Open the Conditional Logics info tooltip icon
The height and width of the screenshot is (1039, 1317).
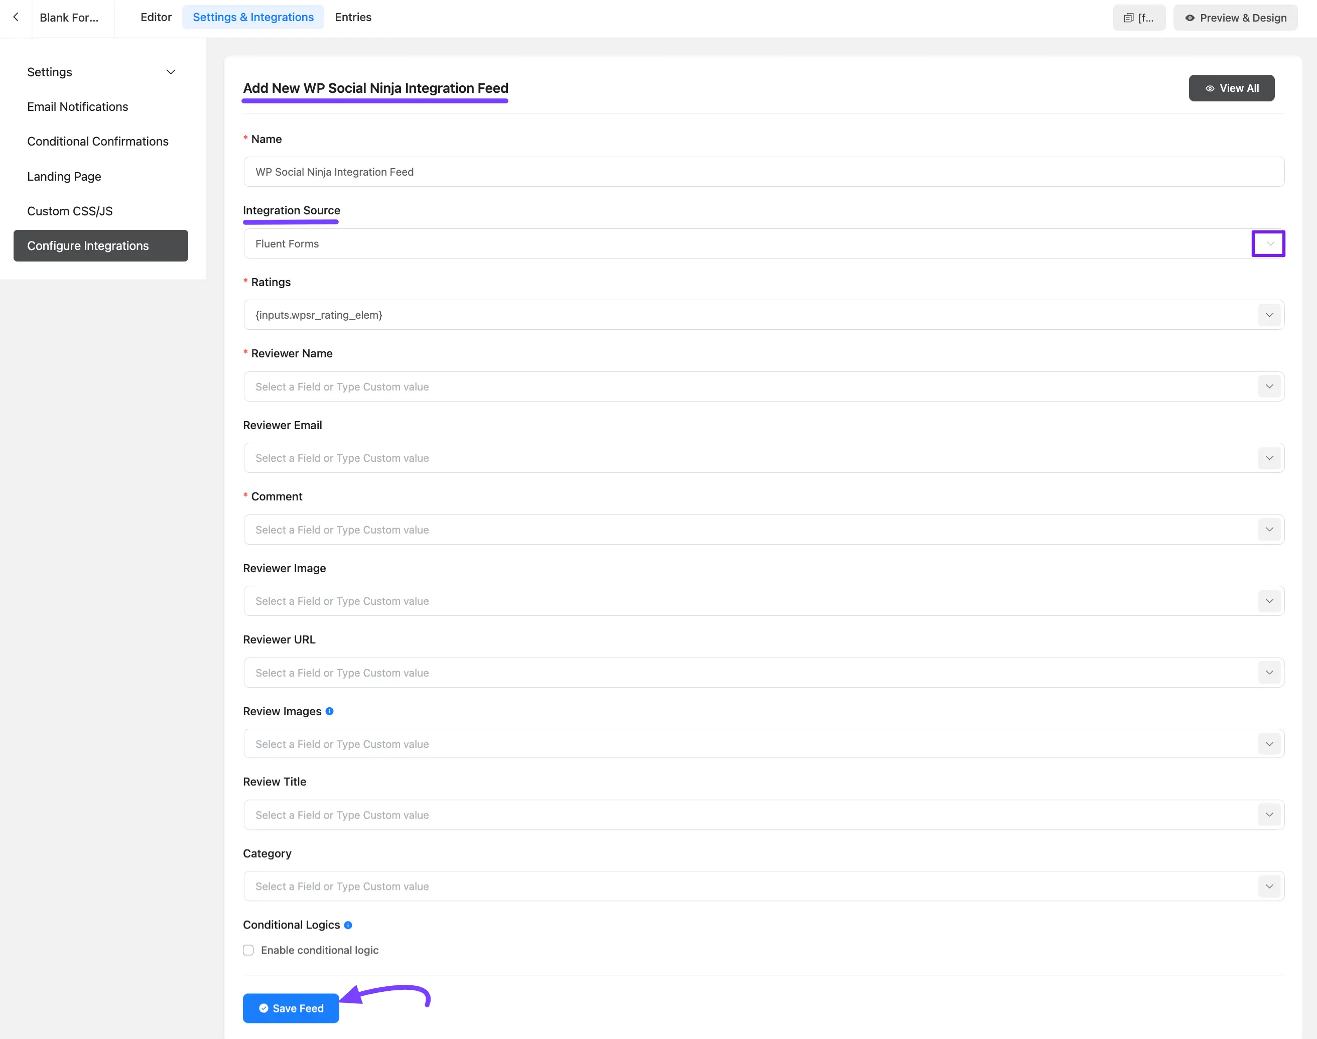tap(347, 925)
